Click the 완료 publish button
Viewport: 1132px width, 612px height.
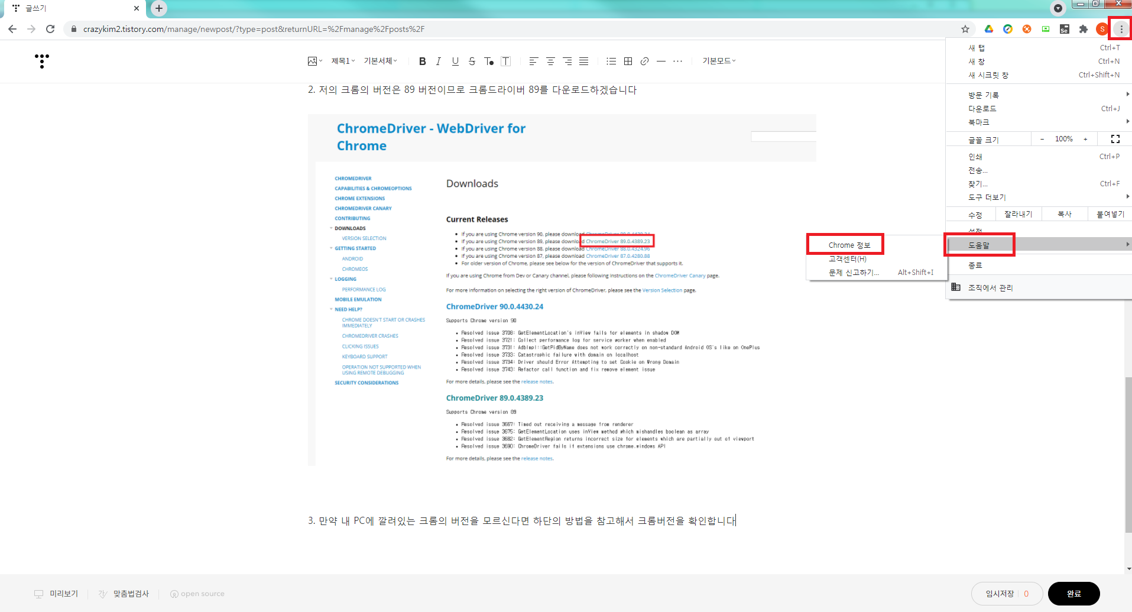[x=1073, y=594]
